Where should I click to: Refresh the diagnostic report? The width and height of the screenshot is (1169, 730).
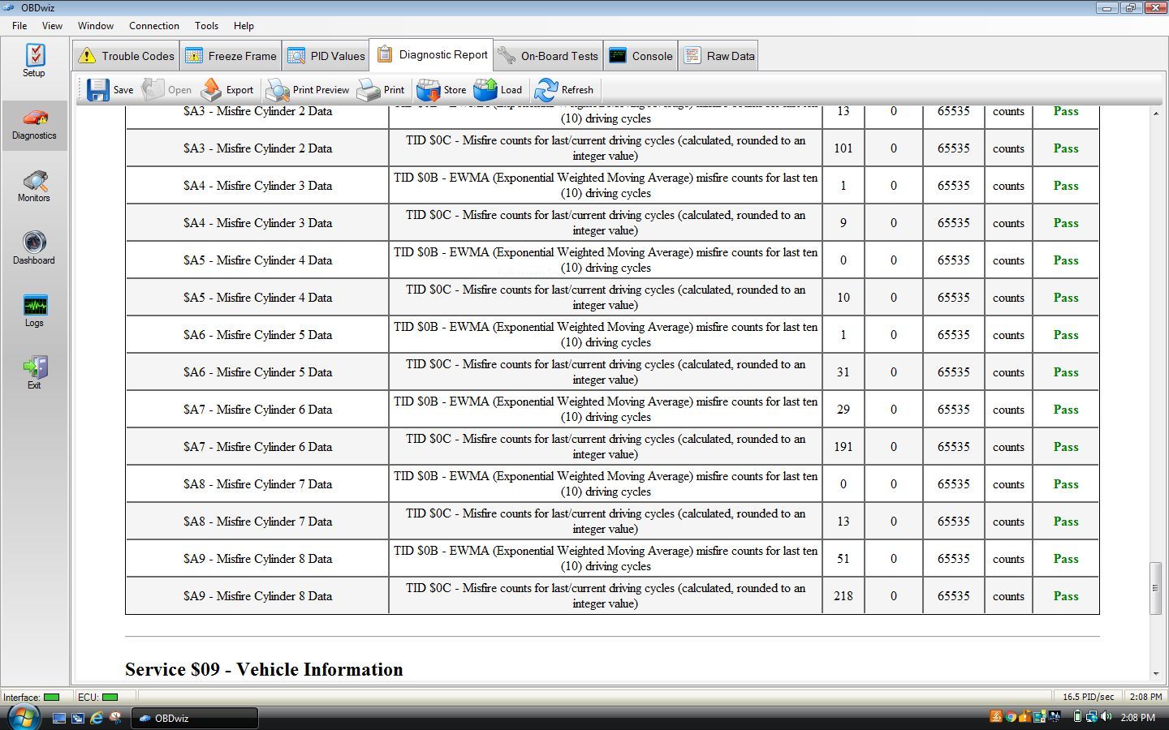pos(564,90)
